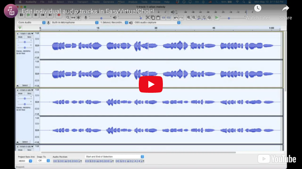Click the recording meter microphone icon
Image resolution: width=302 pixels, height=169 pixels.
(x=86, y=17)
